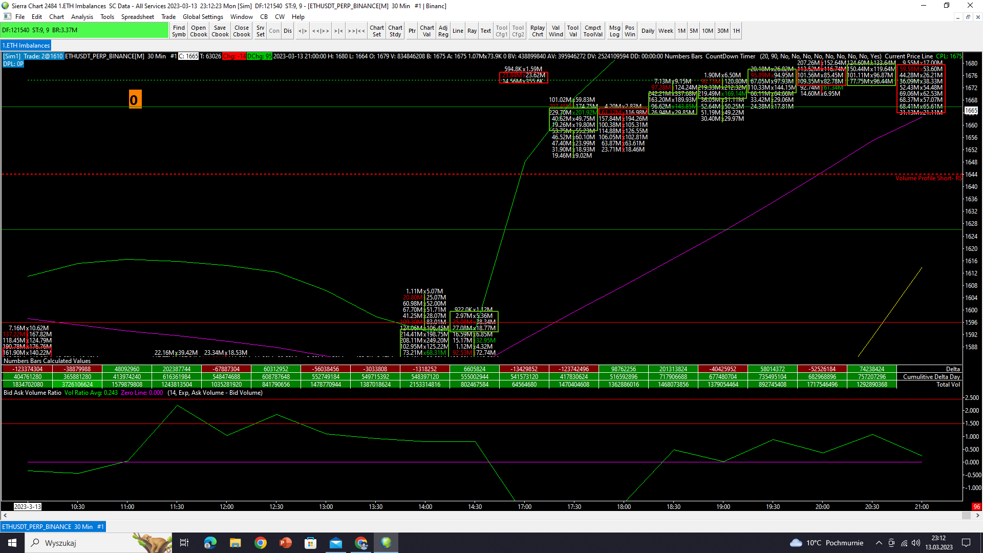Viewport: 983px width, 553px height.
Task: Select the Ray drawing tool
Action: pyautogui.click(x=472, y=31)
